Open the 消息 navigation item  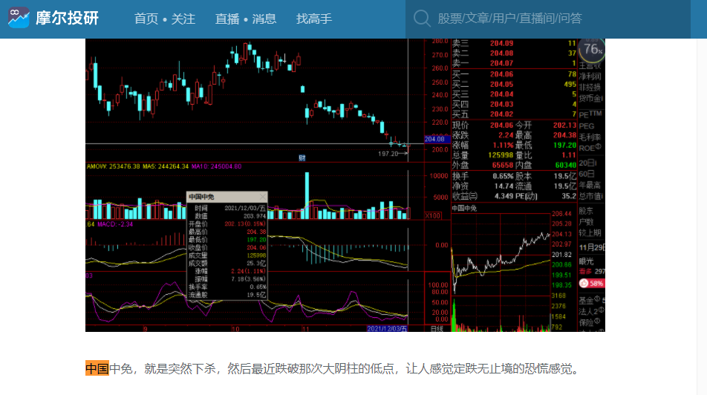pyautogui.click(x=264, y=19)
